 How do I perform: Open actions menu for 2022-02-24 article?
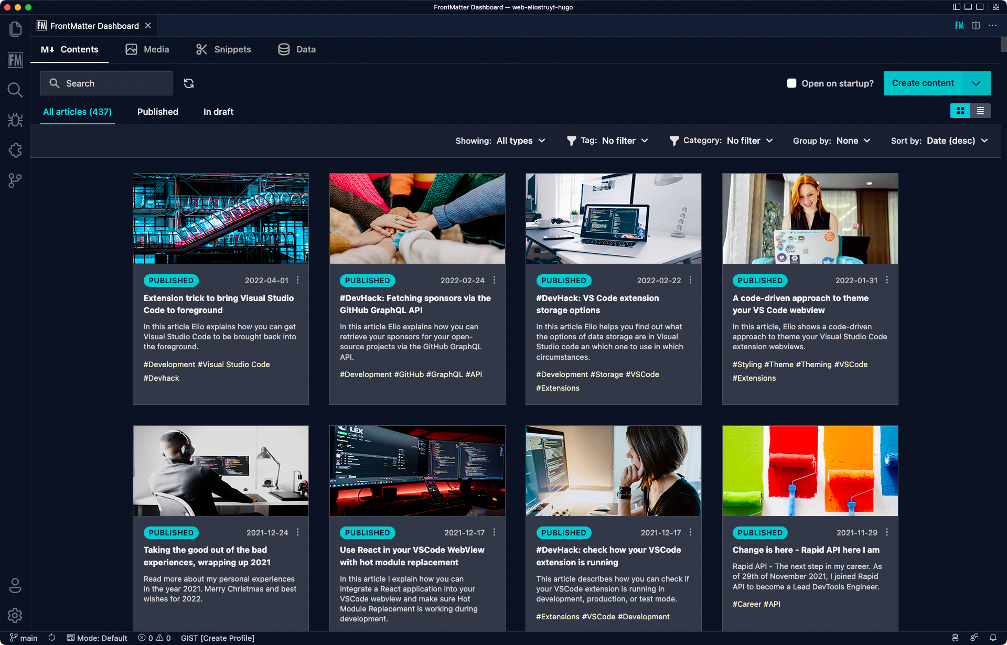click(x=494, y=280)
